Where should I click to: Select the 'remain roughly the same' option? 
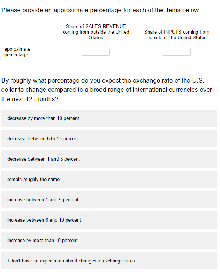[109, 180]
